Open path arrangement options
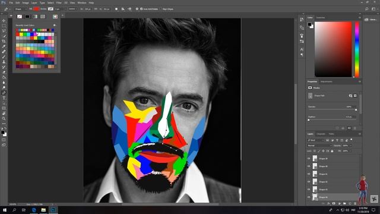 point(129,9)
